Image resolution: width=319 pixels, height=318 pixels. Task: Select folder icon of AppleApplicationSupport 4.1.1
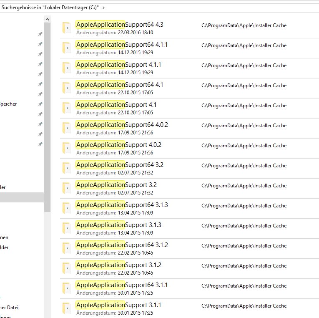(x=67, y=68)
